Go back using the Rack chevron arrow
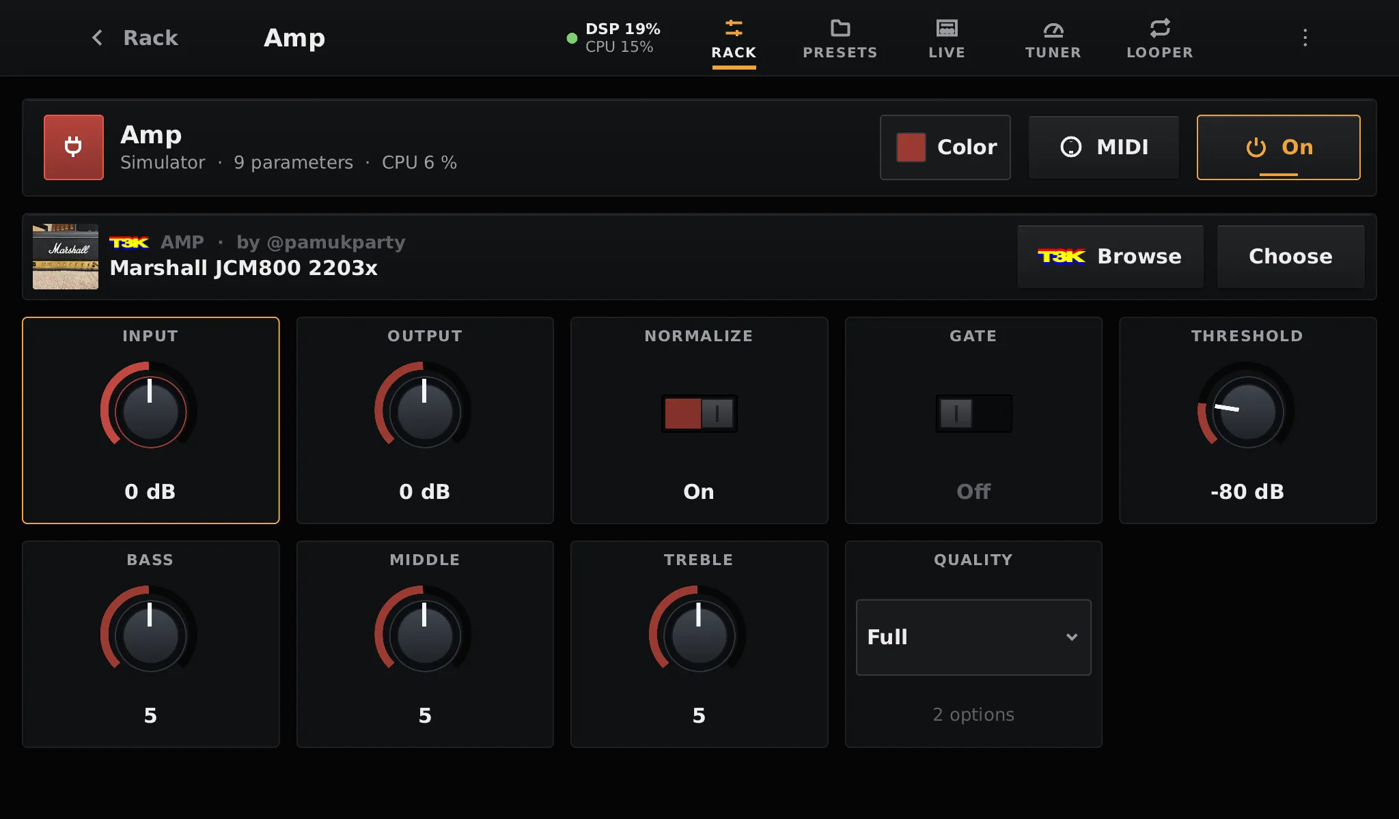The image size is (1399, 819). [x=97, y=38]
